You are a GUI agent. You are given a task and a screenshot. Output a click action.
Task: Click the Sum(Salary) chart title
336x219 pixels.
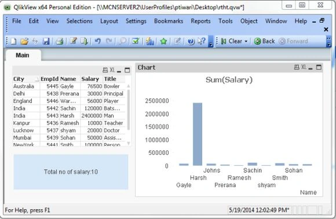[229, 80]
